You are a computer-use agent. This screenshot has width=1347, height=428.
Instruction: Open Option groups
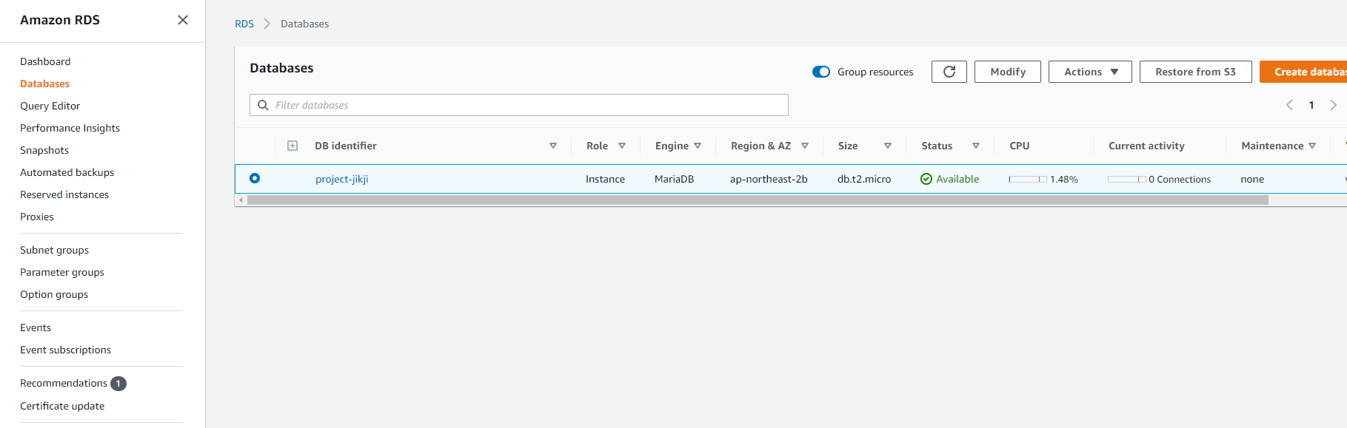54,294
